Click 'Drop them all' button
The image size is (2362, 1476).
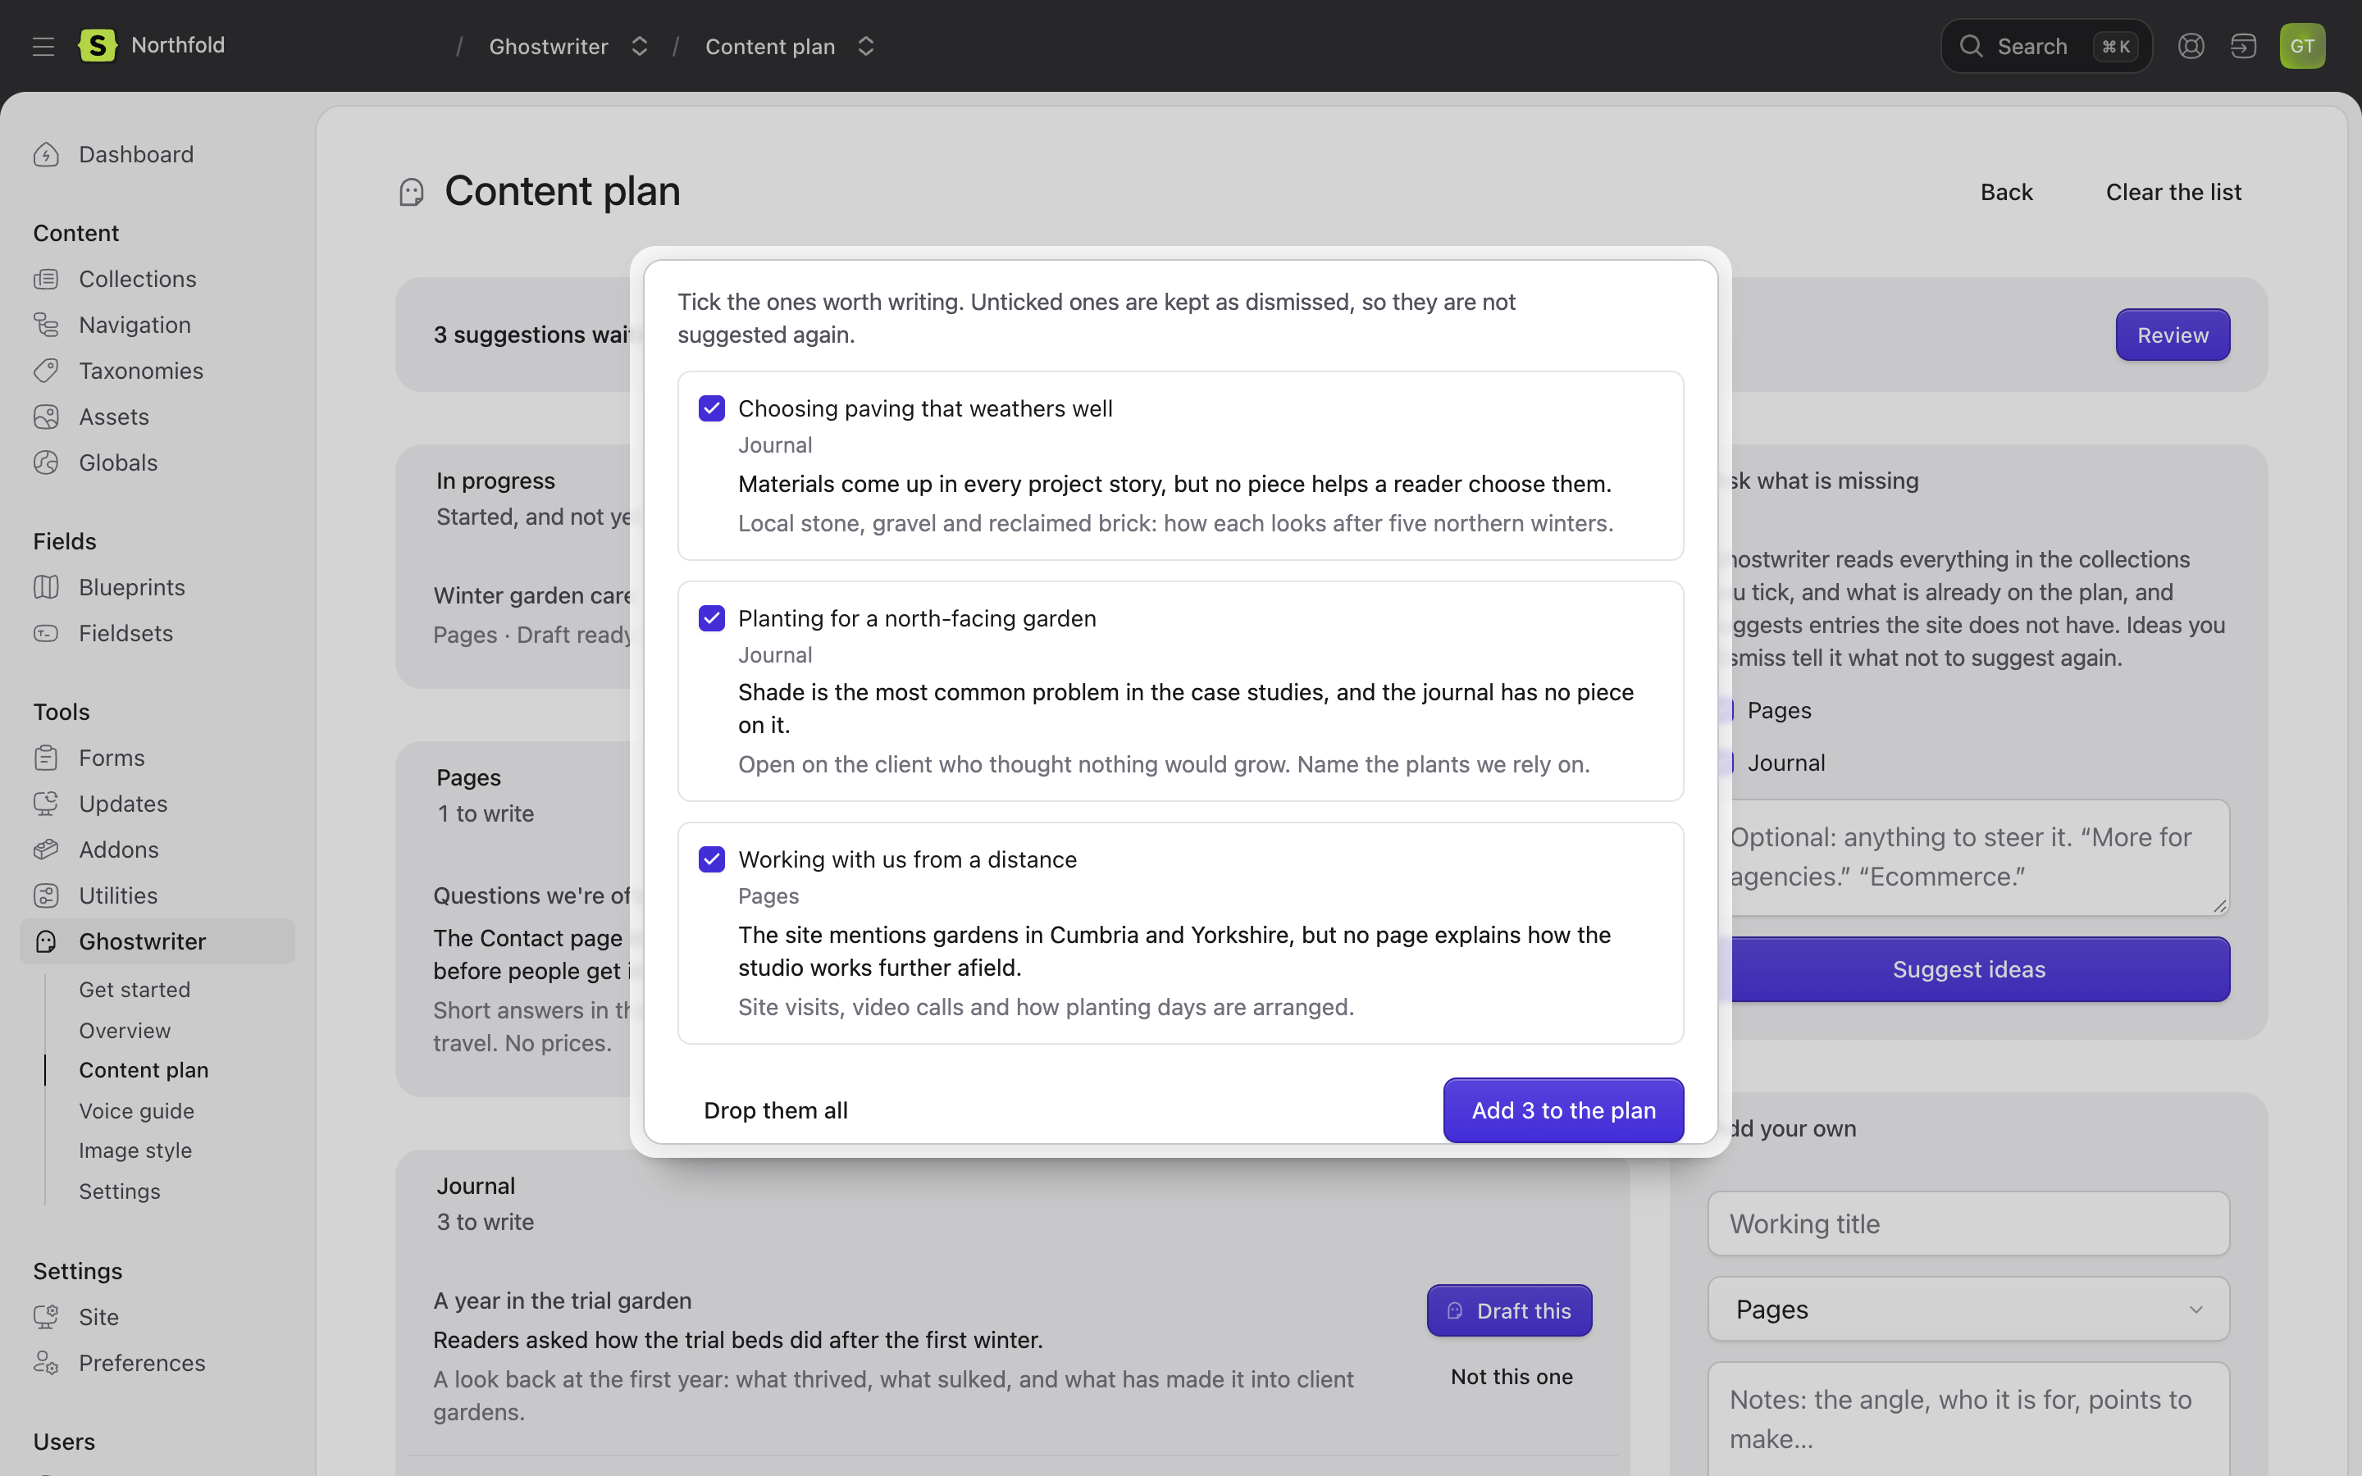click(x=776, y=1110)
